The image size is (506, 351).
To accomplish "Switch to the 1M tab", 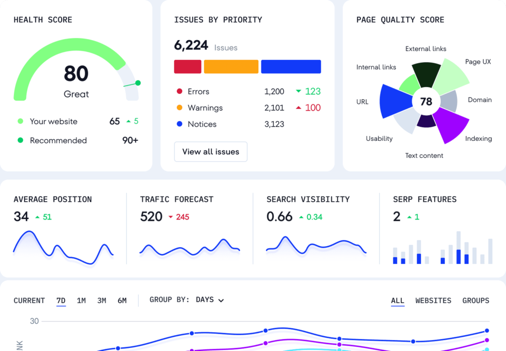I will pyautogui.click(x=81, y=300).
